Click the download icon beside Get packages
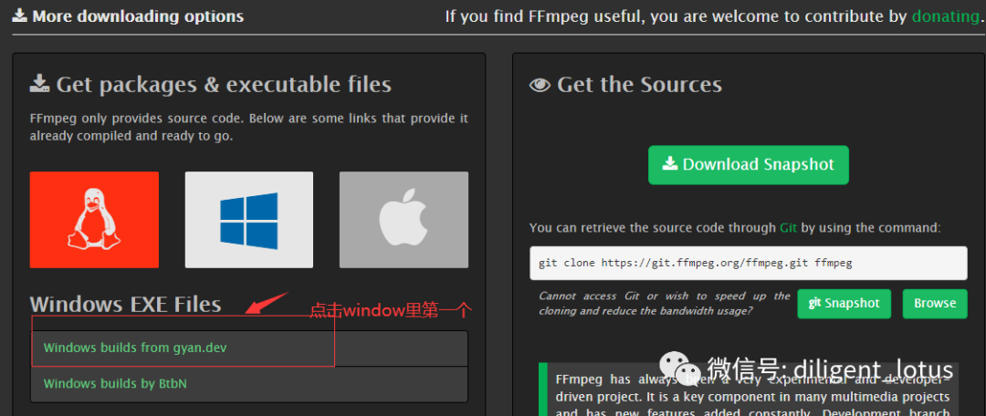The image size is (986, 416). point(39,84)
